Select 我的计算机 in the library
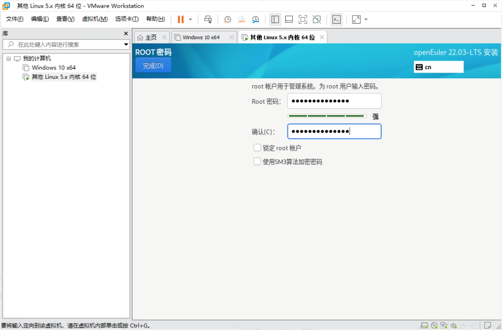This screenshot has width=502, height=330. pyautogui.click(x=37, y=59)
